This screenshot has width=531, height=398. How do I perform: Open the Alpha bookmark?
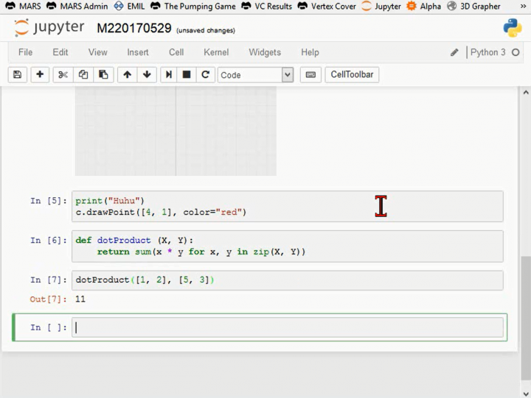(423, 6)
